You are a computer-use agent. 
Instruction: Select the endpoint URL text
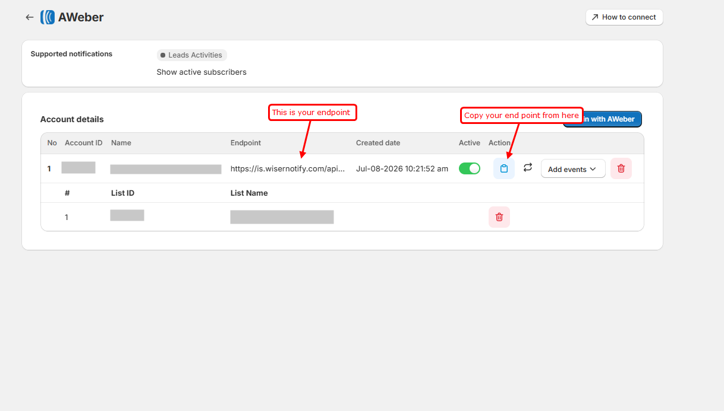click(x=288, y=169)
